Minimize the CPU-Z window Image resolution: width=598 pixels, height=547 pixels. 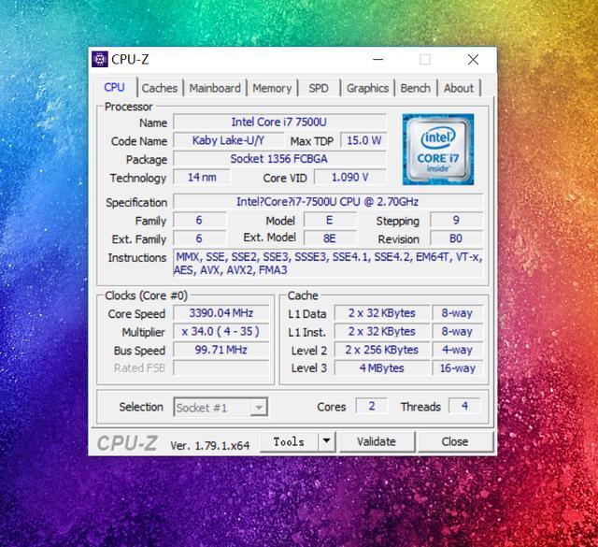click(x=377, y=59)
